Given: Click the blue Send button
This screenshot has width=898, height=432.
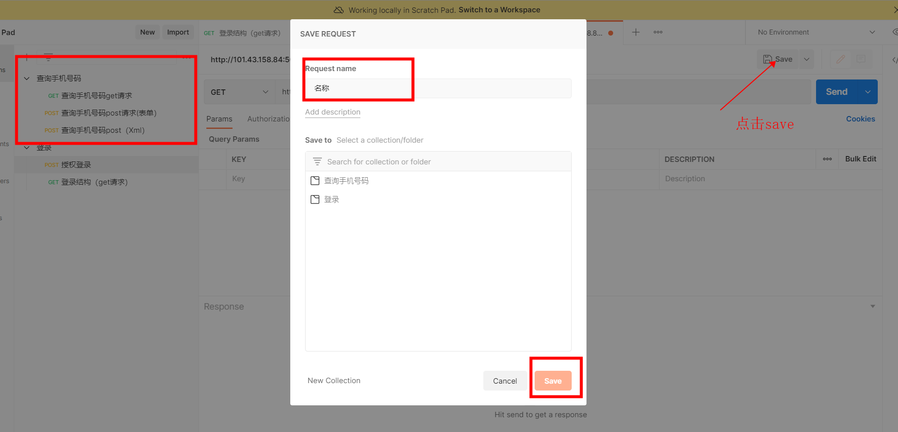Looking at the screenshot, I should click(x=837, y=92).
